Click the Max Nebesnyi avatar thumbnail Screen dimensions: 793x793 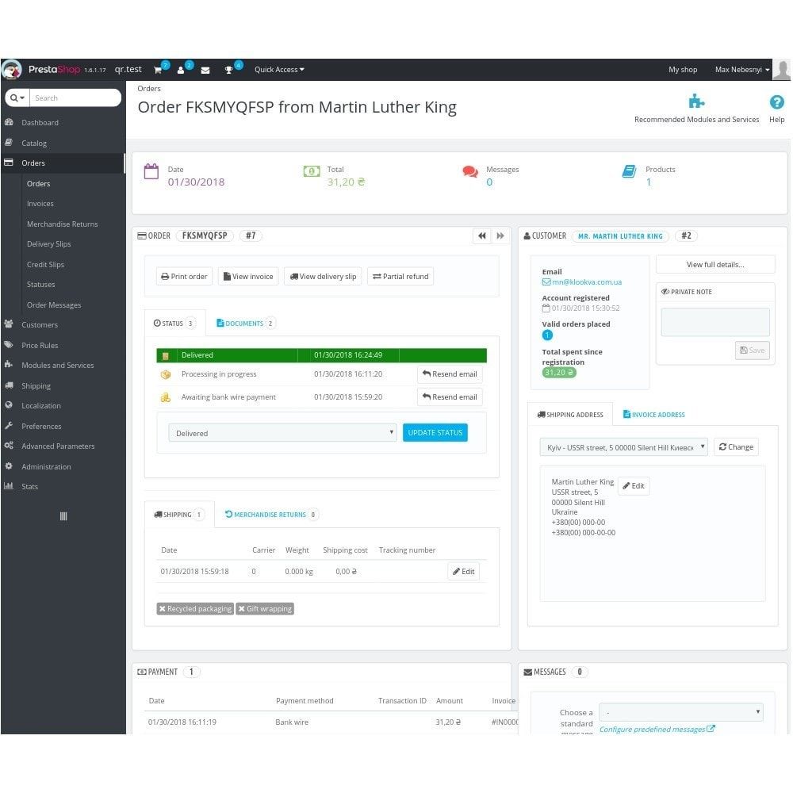tap(782, 70)
